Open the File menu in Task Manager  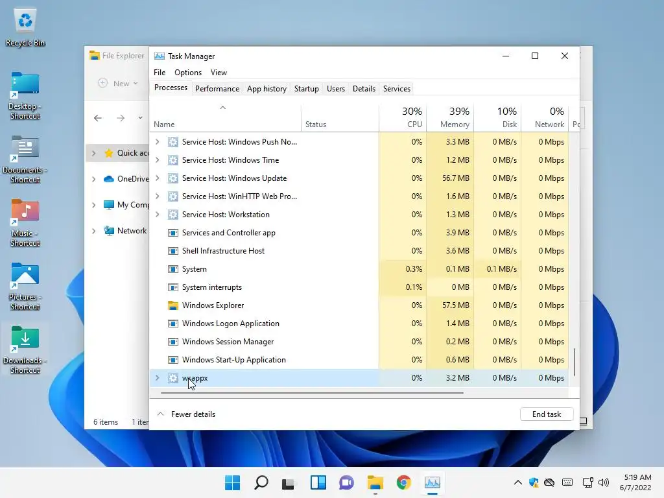click(160, 73)
